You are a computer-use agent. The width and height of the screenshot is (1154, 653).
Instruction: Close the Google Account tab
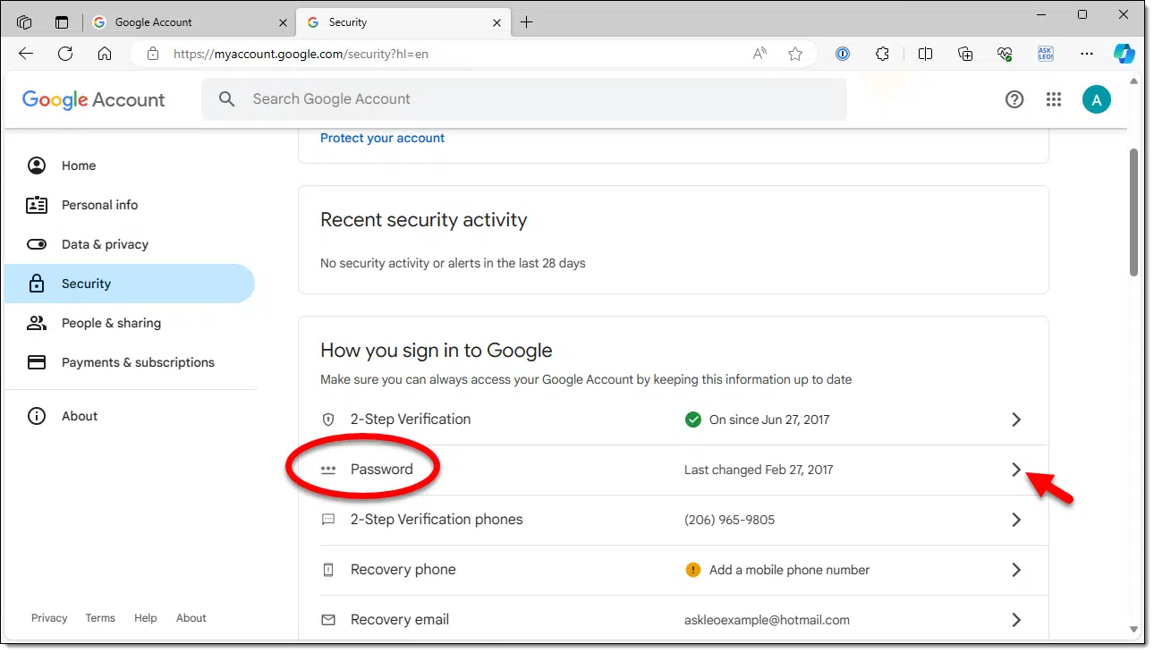283,22
